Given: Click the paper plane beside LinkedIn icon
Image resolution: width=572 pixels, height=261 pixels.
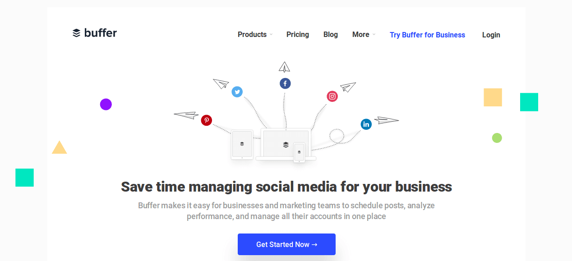Looking at the screenshot, I should pyautogui.click(x=386, y=120).
